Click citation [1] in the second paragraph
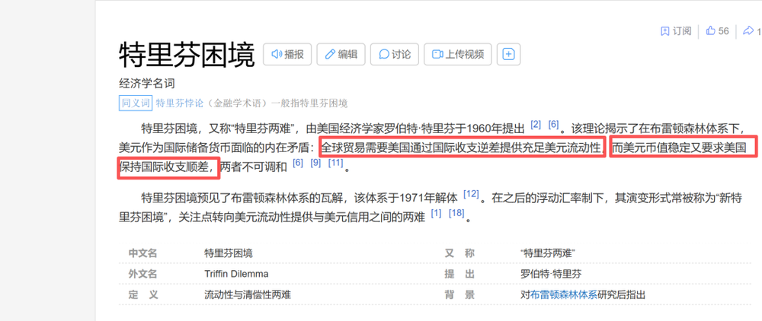Viewport: 762px width, 321px height. click(436, 214)
